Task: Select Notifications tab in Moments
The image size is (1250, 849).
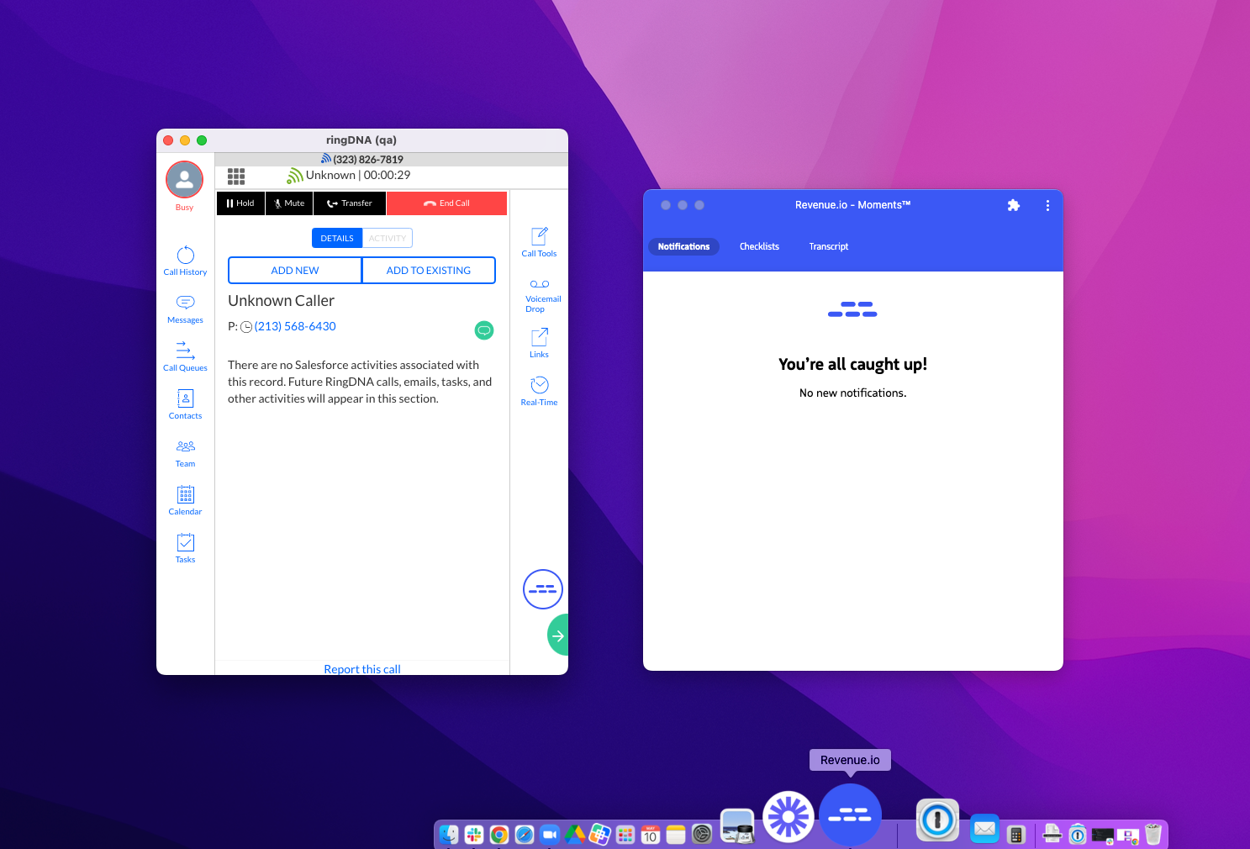Action: 683,246
